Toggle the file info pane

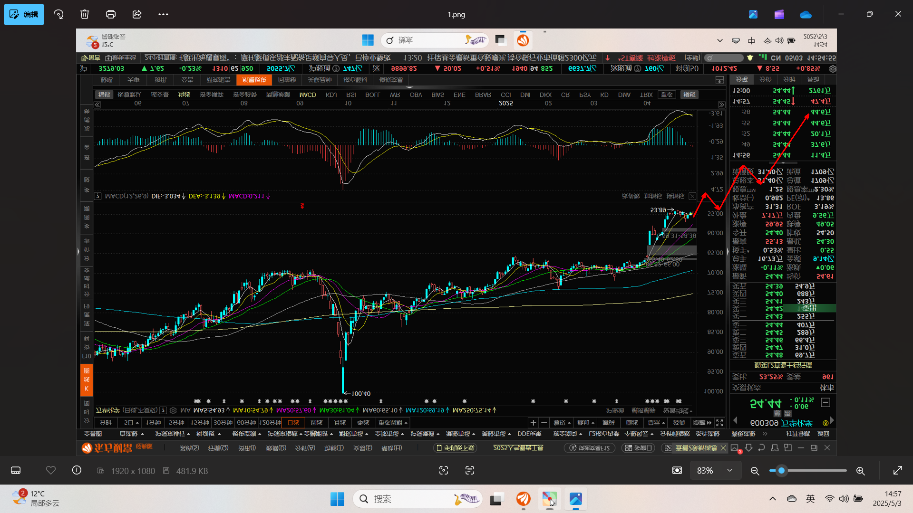coord(77,470)
